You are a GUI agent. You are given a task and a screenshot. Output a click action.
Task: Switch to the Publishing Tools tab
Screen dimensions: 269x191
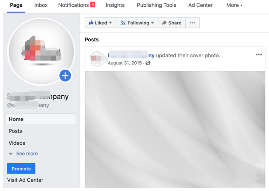(x=156, y=5)
